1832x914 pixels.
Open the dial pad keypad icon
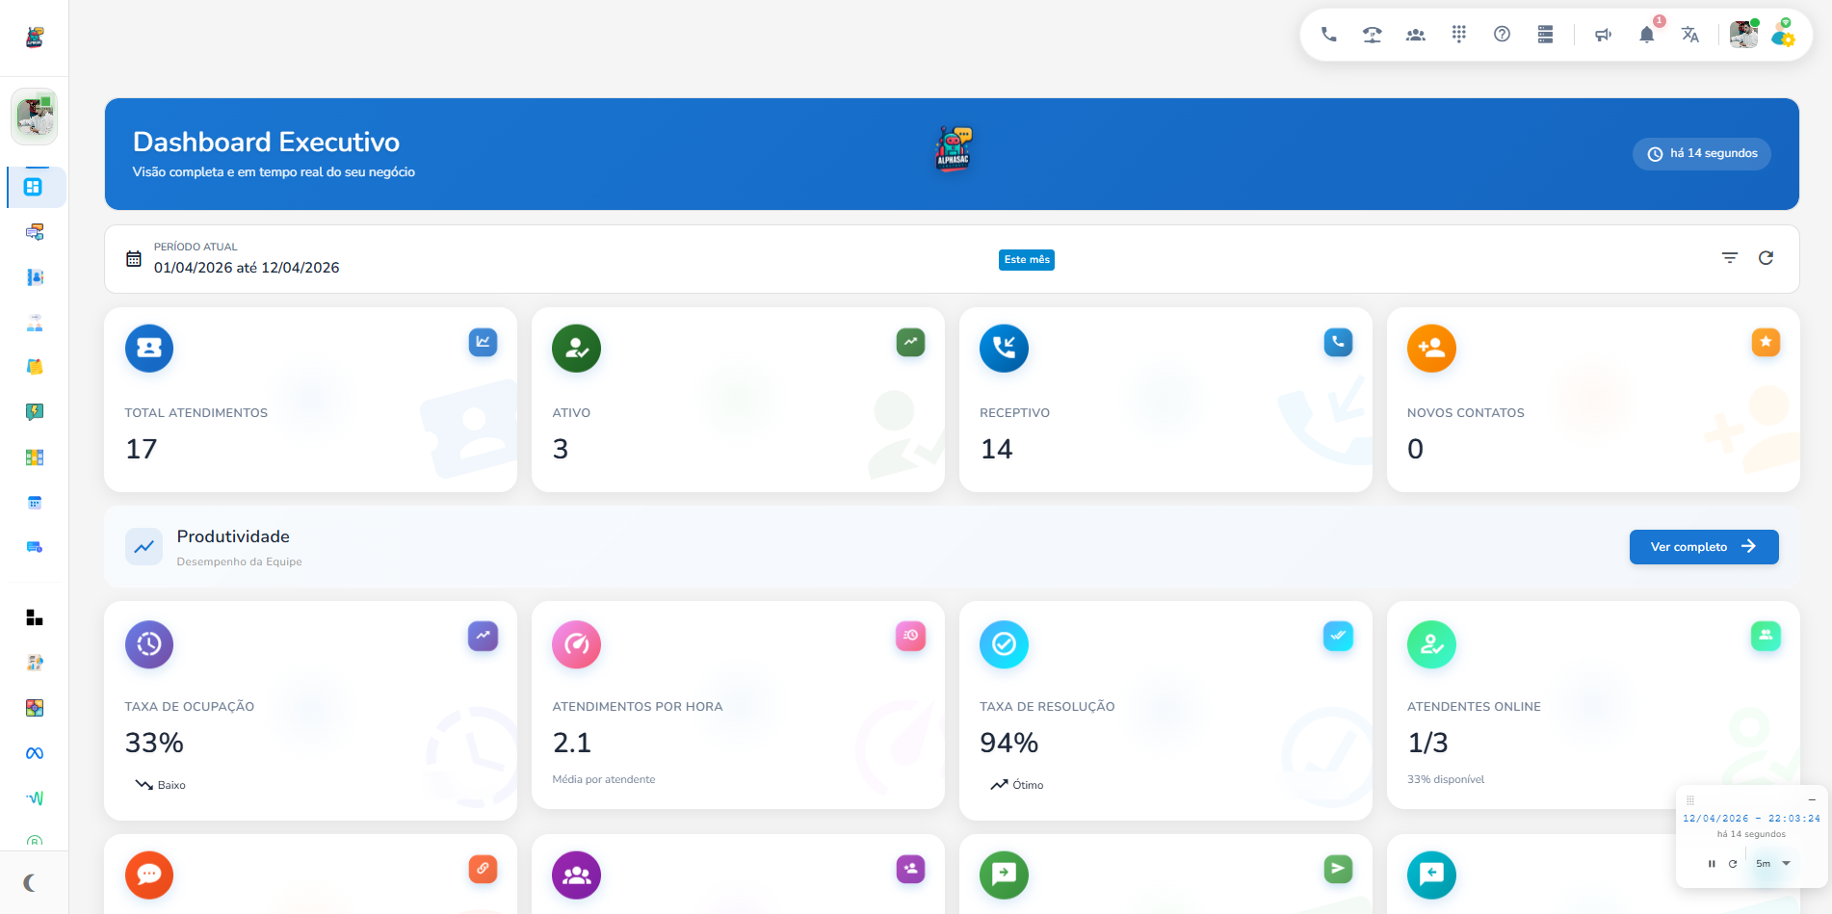[x=1458, y=35]
